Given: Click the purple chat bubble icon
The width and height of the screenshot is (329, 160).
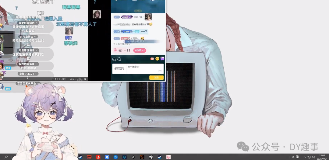Looking at the screenshot, I should (162, 59).
